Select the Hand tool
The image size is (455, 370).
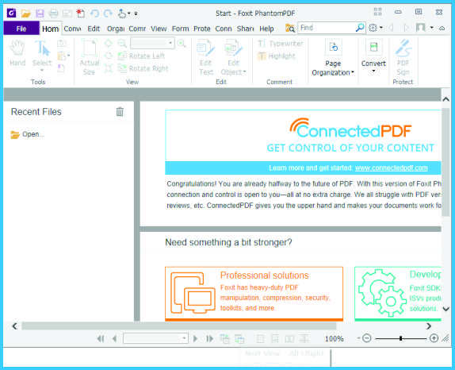(x=17, y=53)
